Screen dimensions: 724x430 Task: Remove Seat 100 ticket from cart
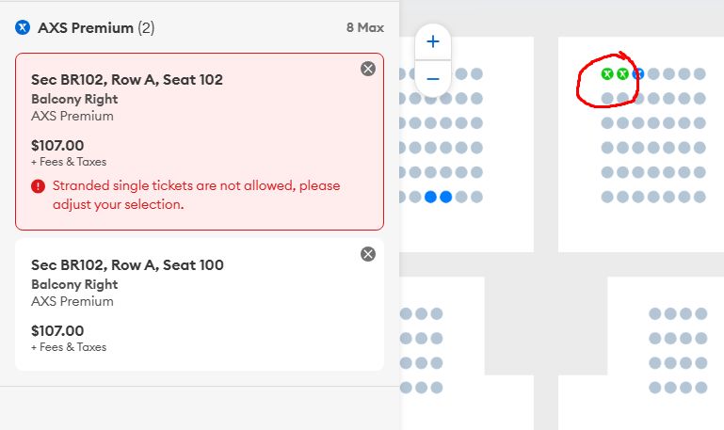click(368, 254)
